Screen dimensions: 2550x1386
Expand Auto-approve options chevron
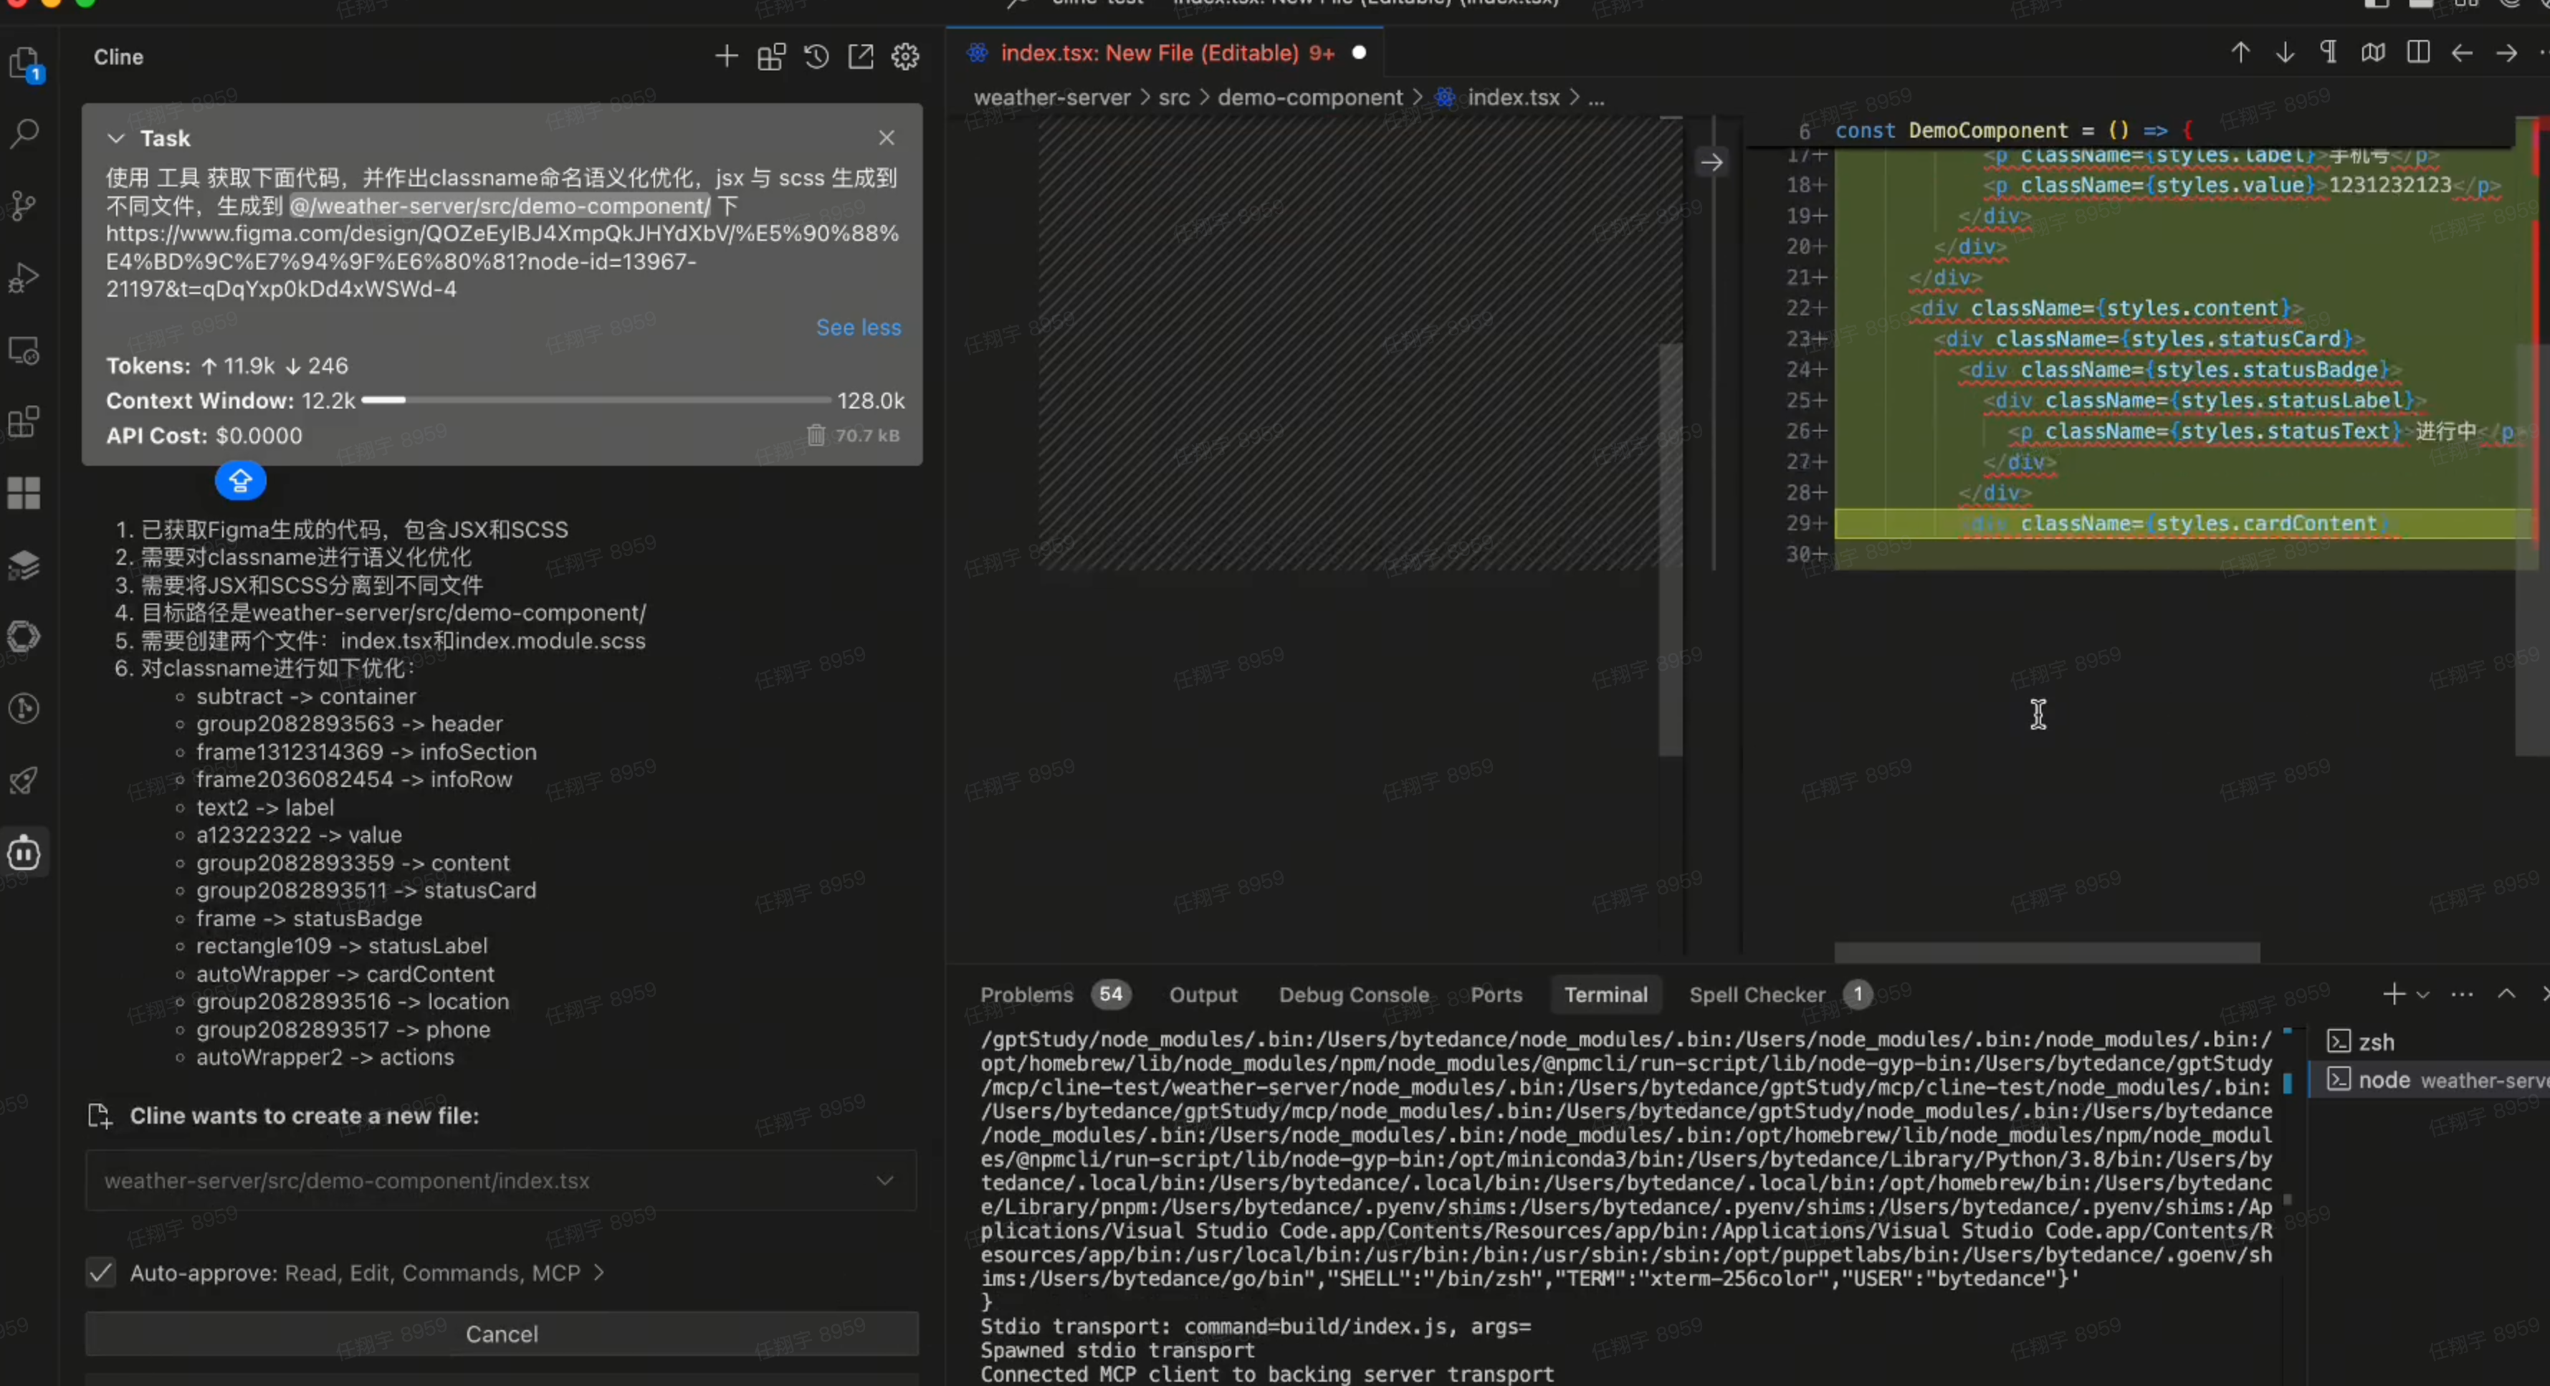pos(599,1273)
